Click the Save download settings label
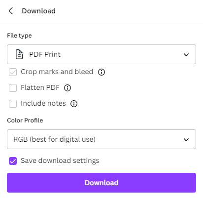The image size is (203, 199). 60,160
